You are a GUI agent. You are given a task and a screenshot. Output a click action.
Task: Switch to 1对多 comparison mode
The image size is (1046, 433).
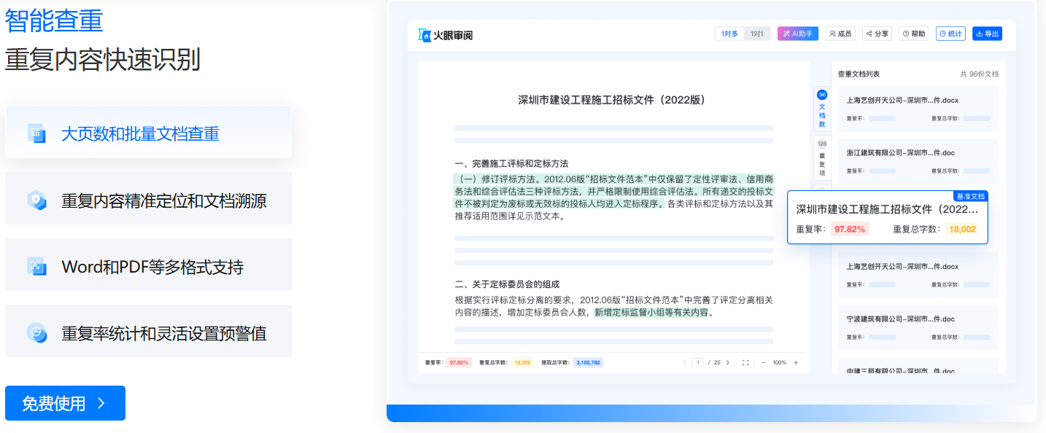click(729, 34)
